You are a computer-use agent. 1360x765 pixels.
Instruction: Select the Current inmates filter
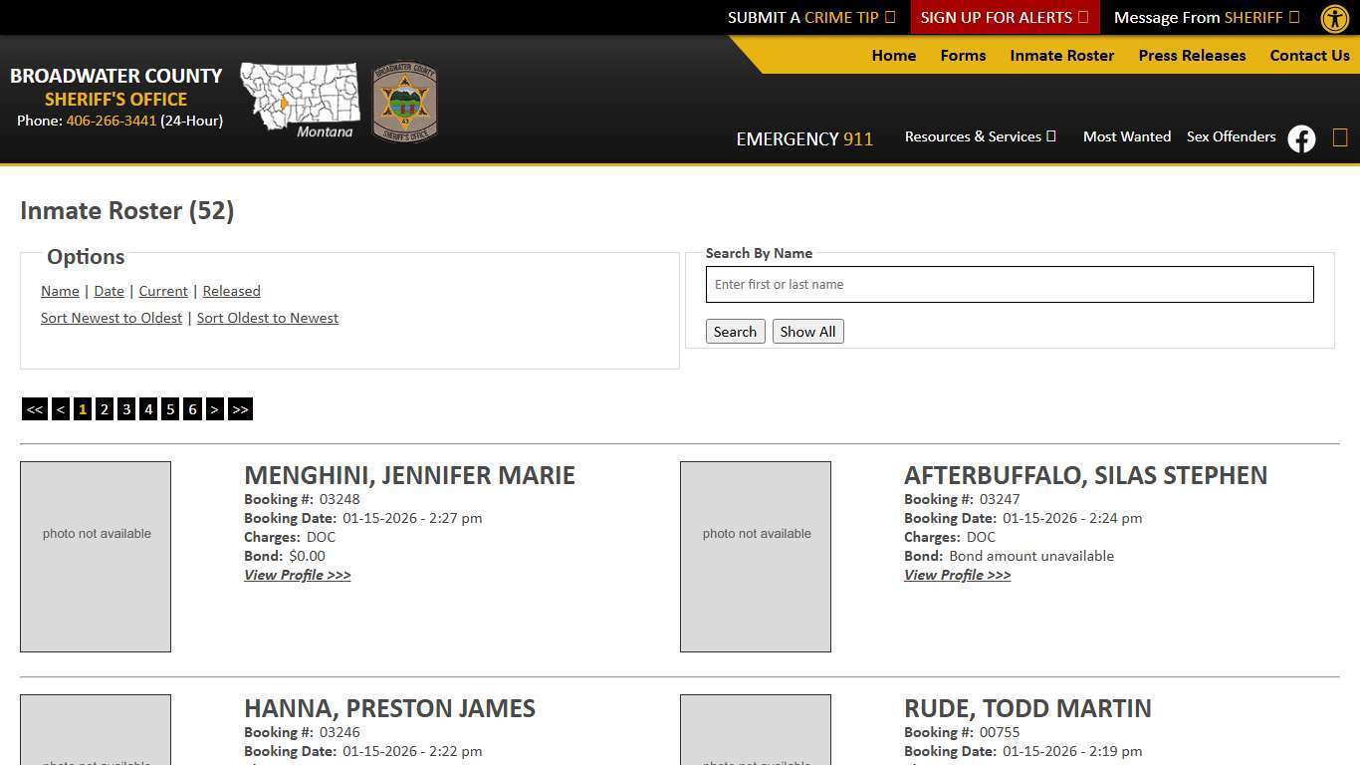(x=162, y=291)
